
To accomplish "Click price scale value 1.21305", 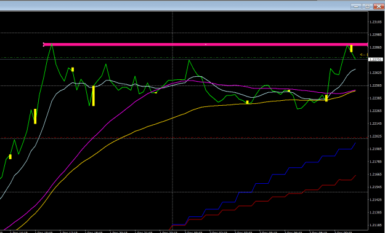I will pos(376,213).
